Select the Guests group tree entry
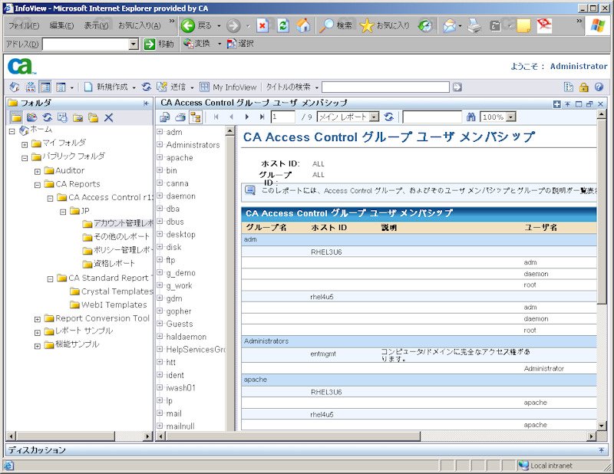Image resolution: width=614 pixels, height=474 pixels. [x=180, y=324]
